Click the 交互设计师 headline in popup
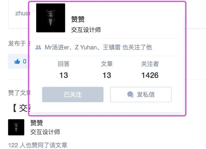Image resolution: width=206 pixels, height=149 pixels. pos(86,30)
